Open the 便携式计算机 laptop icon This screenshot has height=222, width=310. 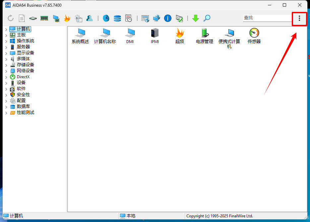(x=229, y=38)
